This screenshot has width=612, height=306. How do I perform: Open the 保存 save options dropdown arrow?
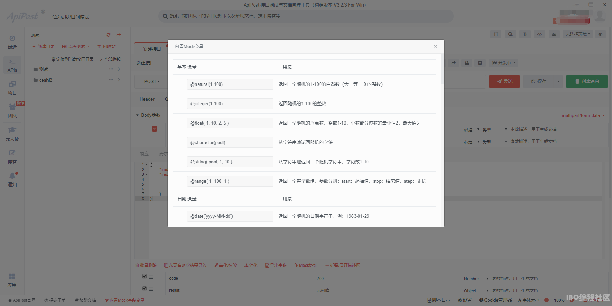558,82
